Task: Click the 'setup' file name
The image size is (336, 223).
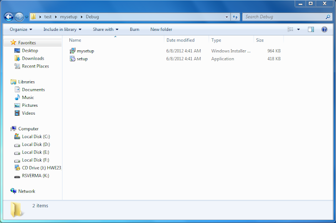Action: pyautogui.click(x=82, y=59)
